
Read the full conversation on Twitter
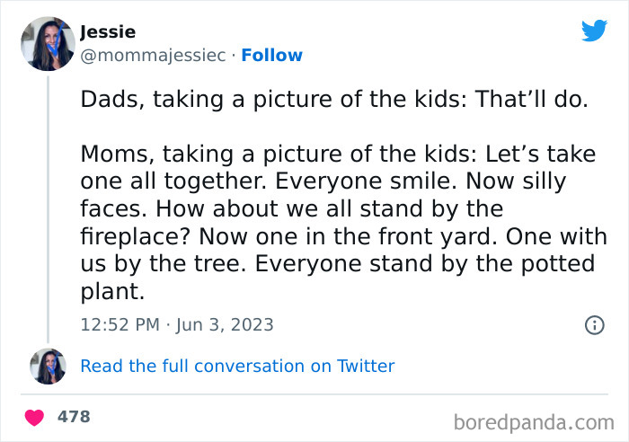click(x=237, y=366)
